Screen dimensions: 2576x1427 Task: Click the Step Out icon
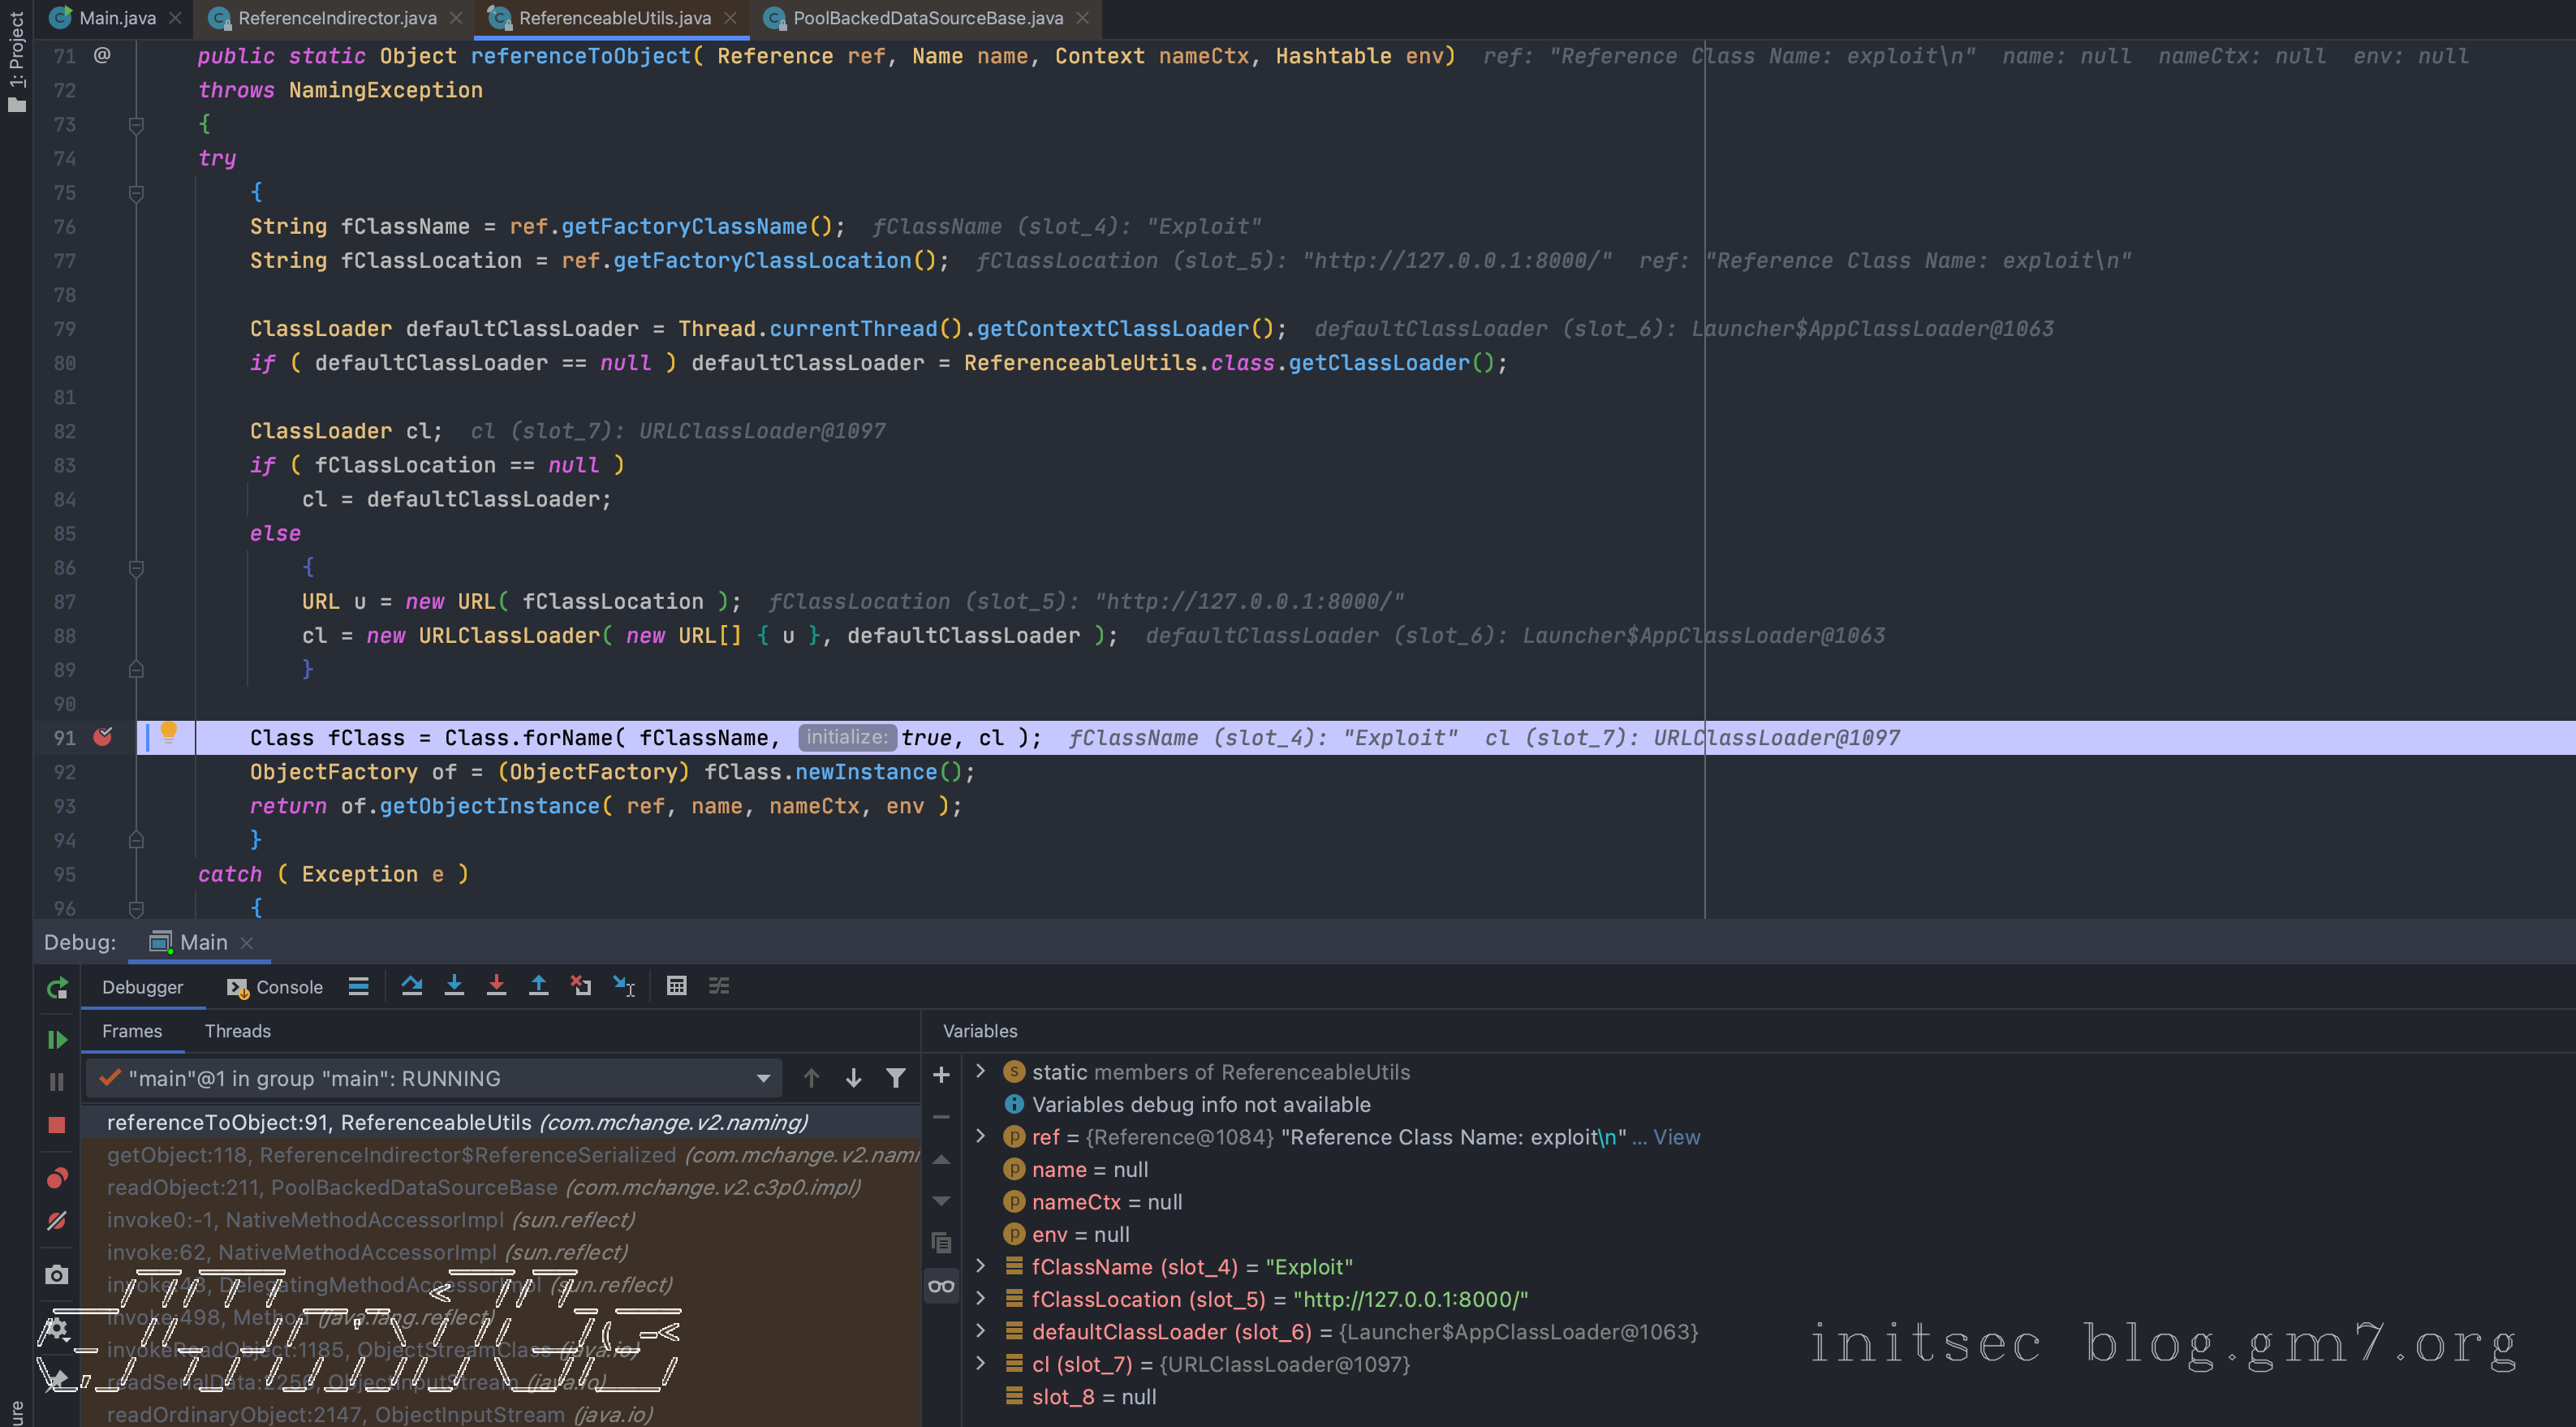[538, 986]
